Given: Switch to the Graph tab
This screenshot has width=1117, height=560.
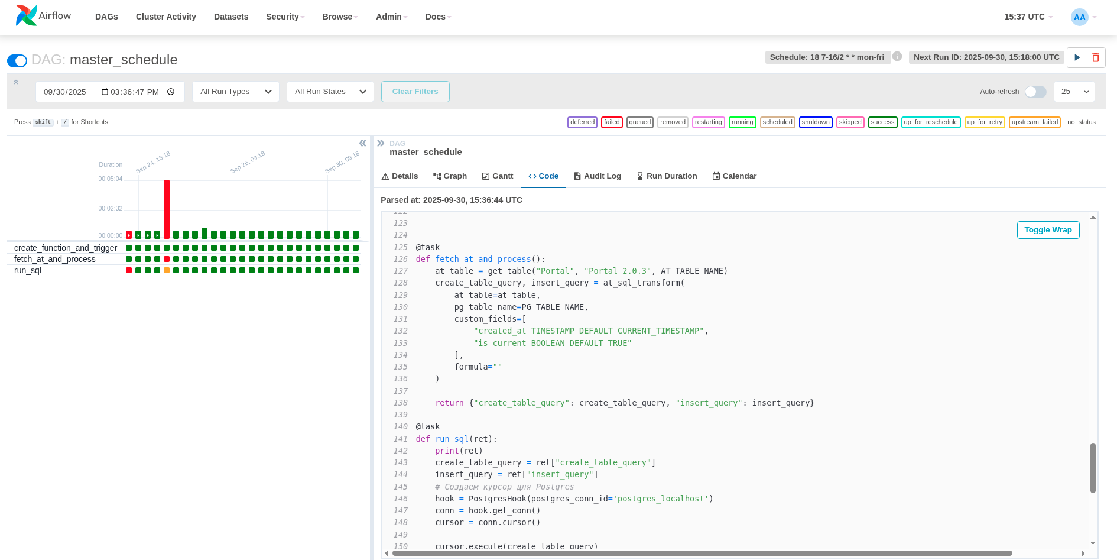Looking at the screenshot, I should pyautogui.click(x=450, y=176).
